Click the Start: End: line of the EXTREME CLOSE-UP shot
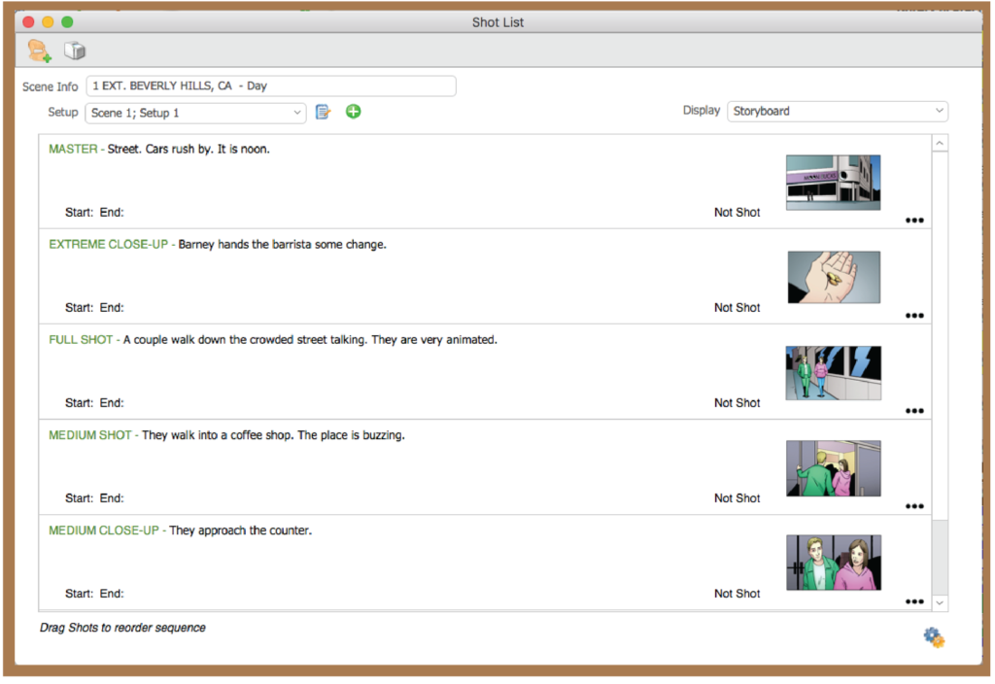 (94, 308)
